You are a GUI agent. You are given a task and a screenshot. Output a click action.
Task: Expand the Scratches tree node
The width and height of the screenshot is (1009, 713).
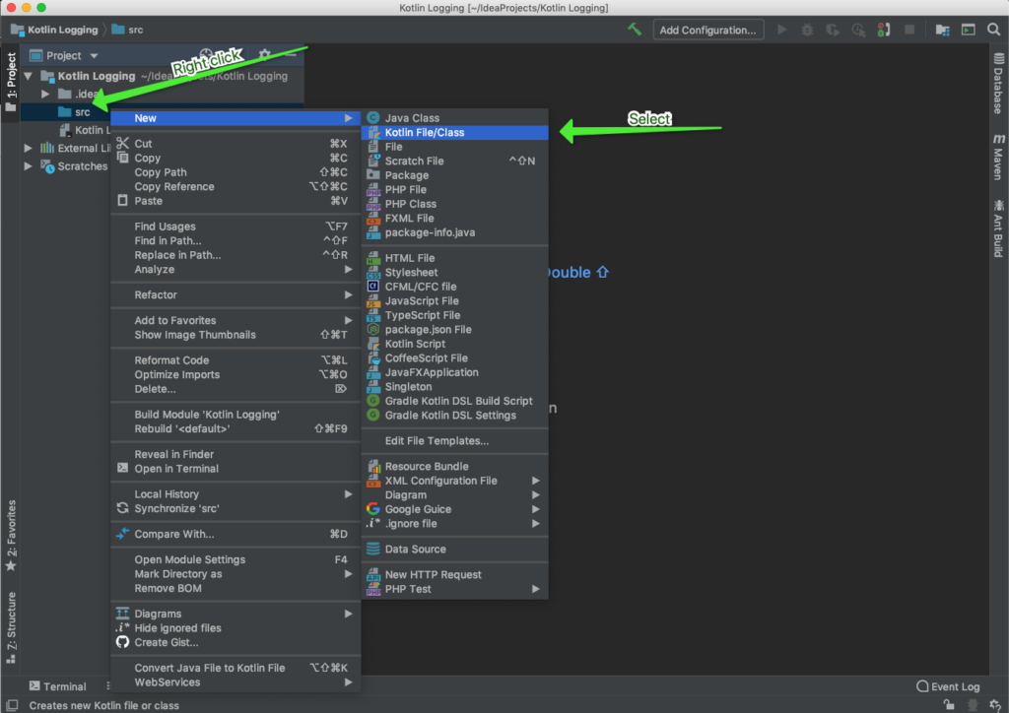29,166
